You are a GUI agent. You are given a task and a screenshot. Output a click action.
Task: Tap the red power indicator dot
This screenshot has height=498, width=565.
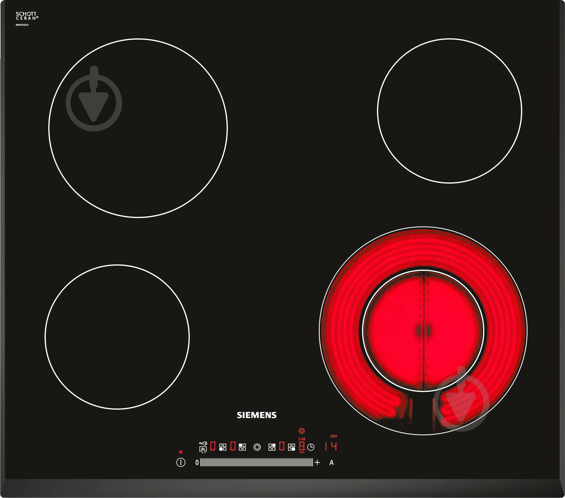coord(181,452)
